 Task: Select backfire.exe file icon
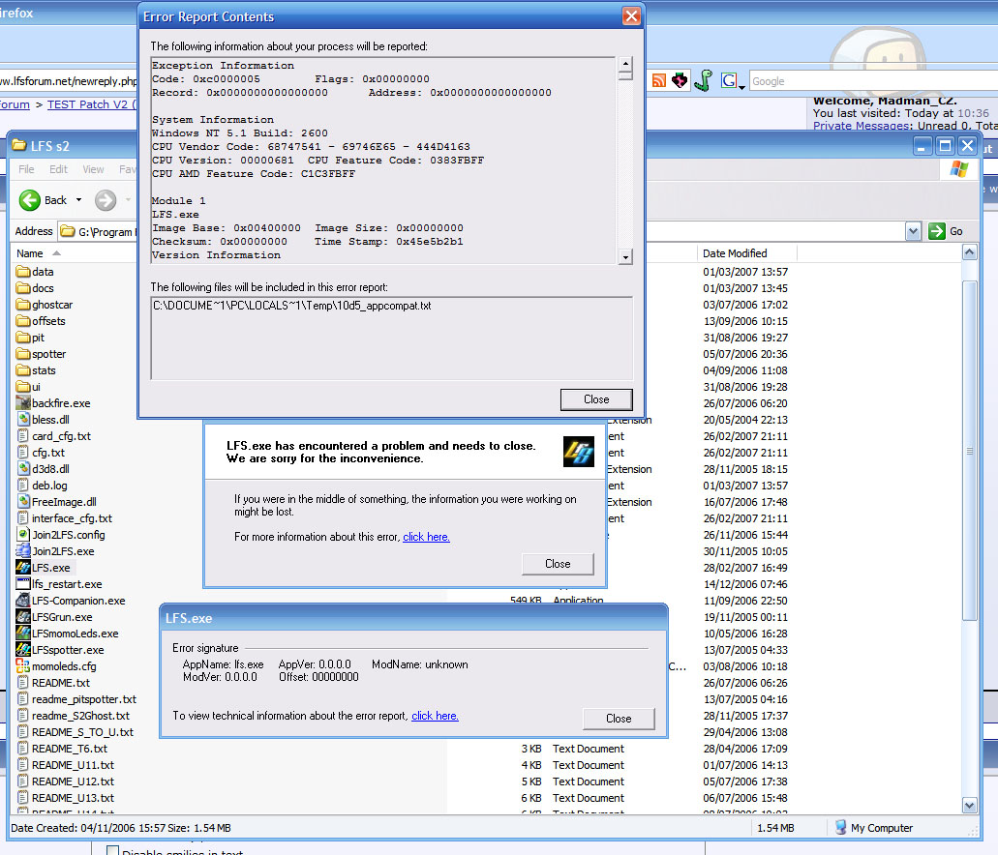pyautogui.click(x=23, y=403)
